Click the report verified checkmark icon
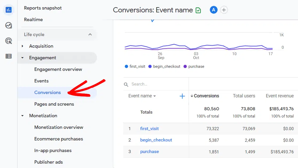298x168 pixels. [198, 10]
